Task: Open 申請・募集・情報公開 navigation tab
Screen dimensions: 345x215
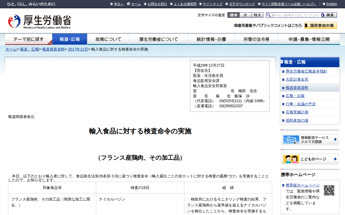Action: click(309, 39)
